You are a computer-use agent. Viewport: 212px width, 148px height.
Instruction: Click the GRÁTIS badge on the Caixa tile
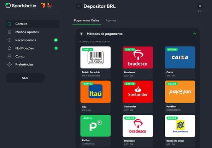tap(172, 50)
